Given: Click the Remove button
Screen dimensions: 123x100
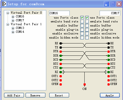Looking at the screenshot, I should 35,95.
